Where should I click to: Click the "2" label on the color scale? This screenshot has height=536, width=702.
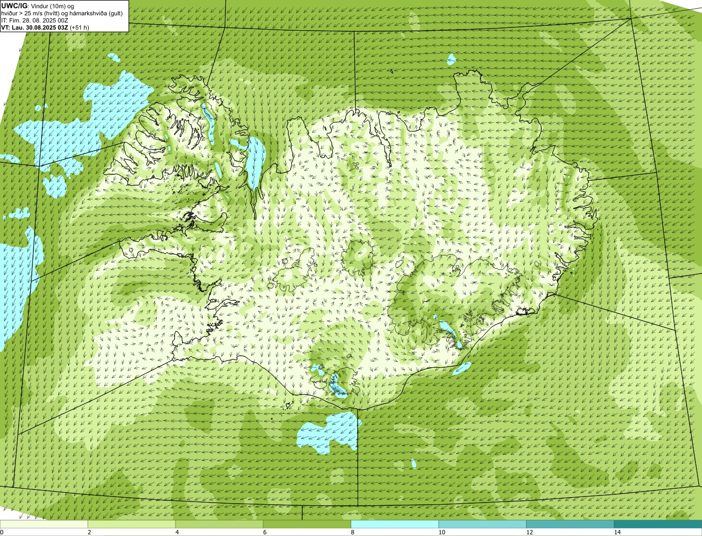click(89, 532)
